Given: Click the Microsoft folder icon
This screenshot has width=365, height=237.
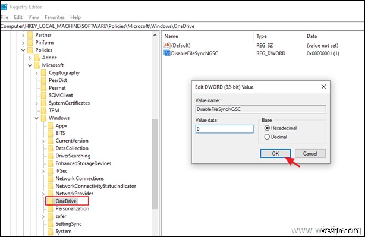Looking at the screenshot, I should 37,65.
